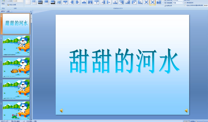Select slide 3 thumbnail with orange fish
Screen dimensions: 208x122
(16, 67)
